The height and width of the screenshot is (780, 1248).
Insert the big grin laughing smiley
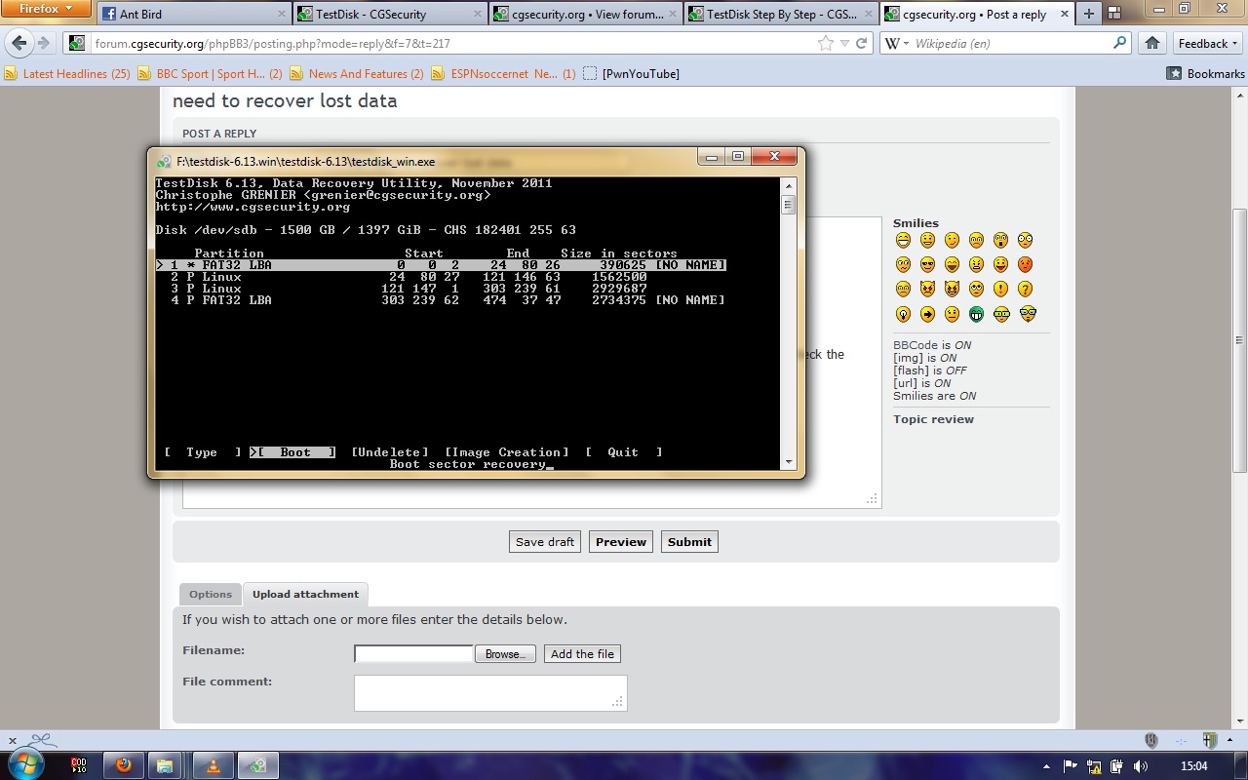(x=903, y=240)
